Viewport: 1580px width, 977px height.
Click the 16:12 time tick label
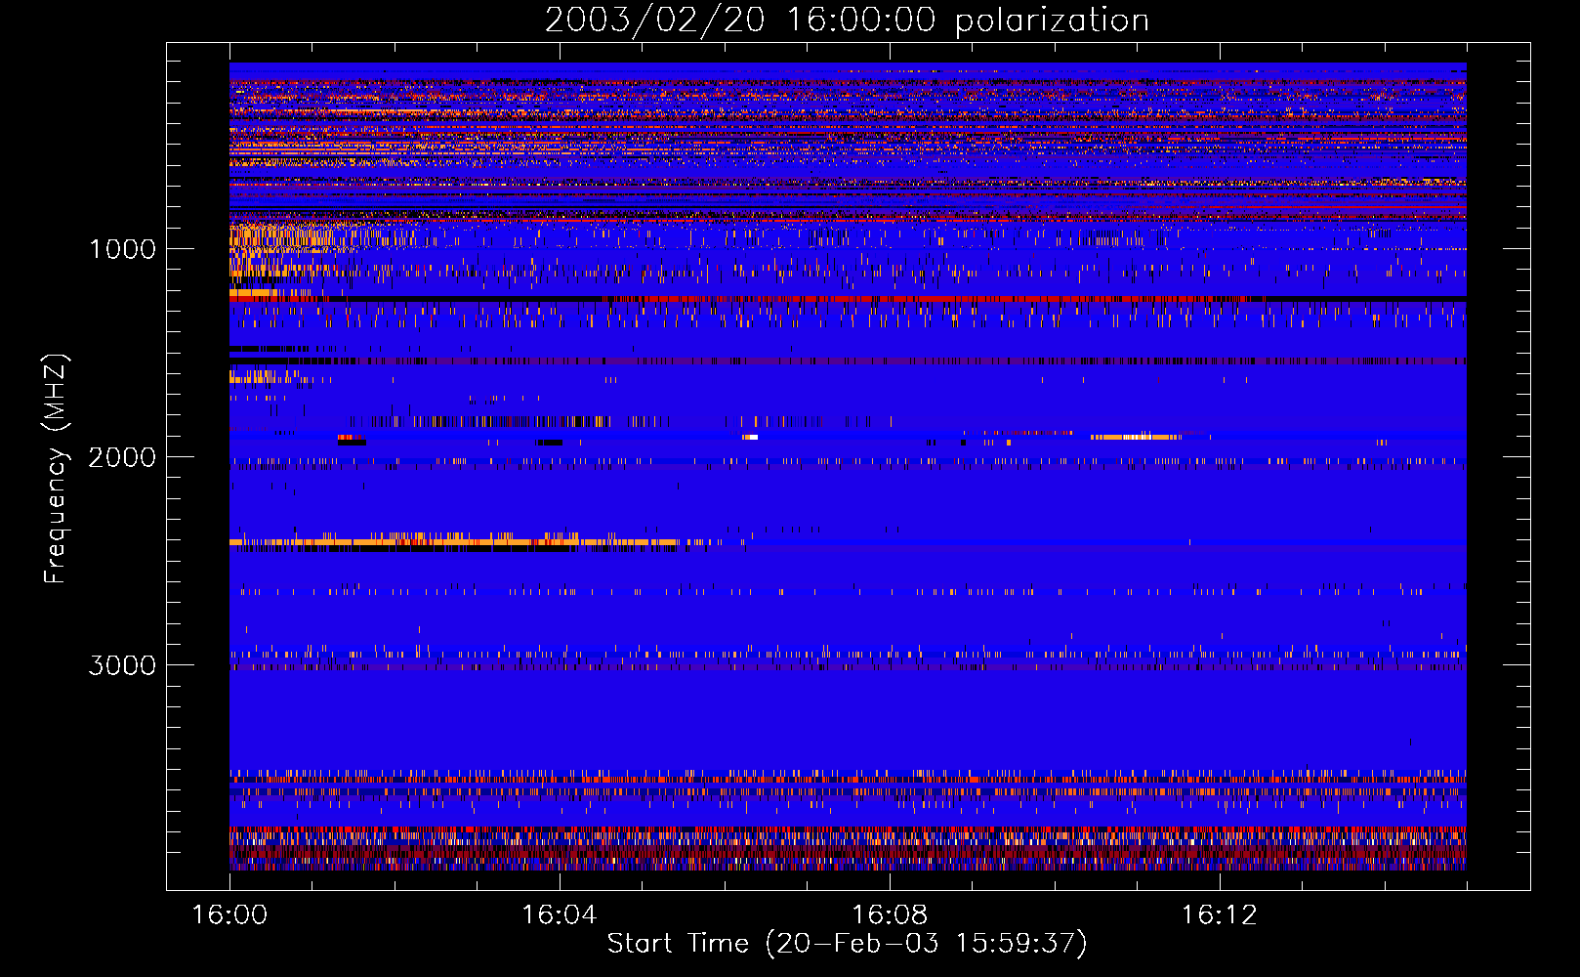[1220, 915]
